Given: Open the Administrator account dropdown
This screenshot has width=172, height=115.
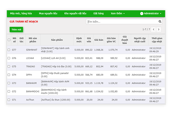Looking at the screenshot, I should 151,14.
